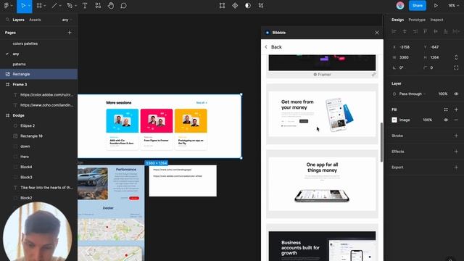Switch to the Layers tab
Screen dimensions: 464x261
coord(18,20)
